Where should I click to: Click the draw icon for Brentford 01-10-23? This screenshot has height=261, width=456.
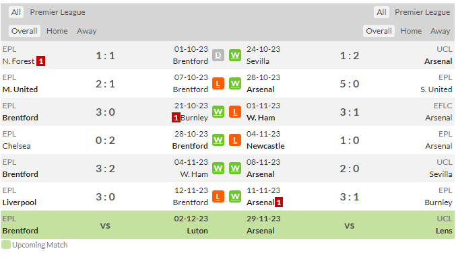coord(218,55)
